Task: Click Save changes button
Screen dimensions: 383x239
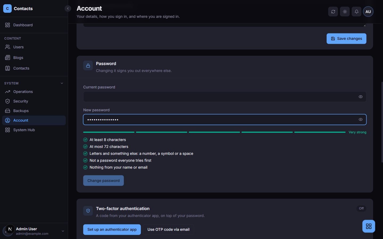Action: [346, 39]
